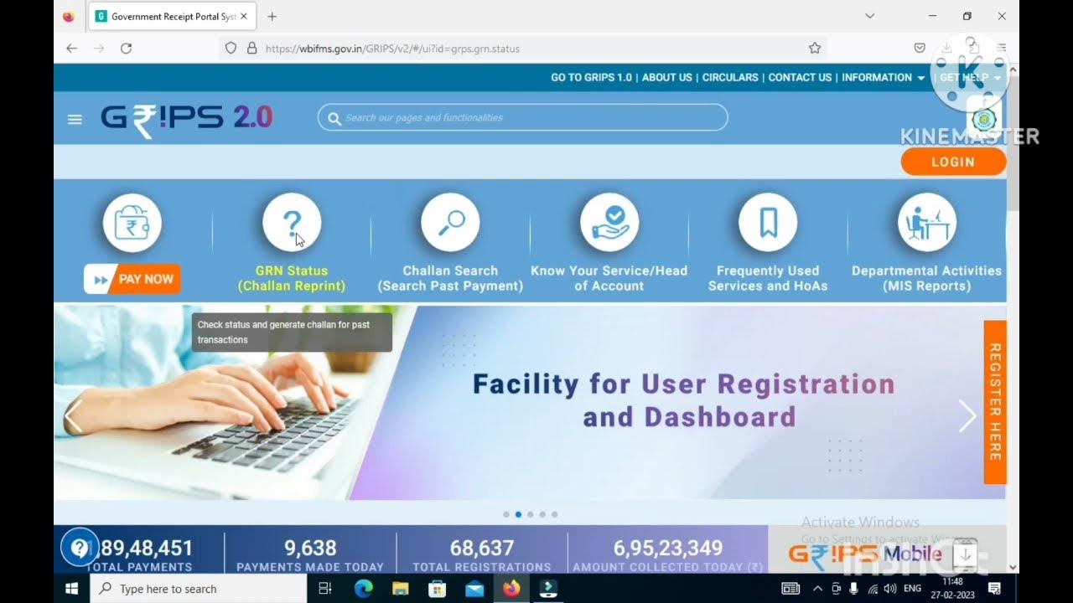The height and width of the screenshot is (603, 1073).
Task: Open Microsoft Store from the taskbar
Action: click(437, 589)
